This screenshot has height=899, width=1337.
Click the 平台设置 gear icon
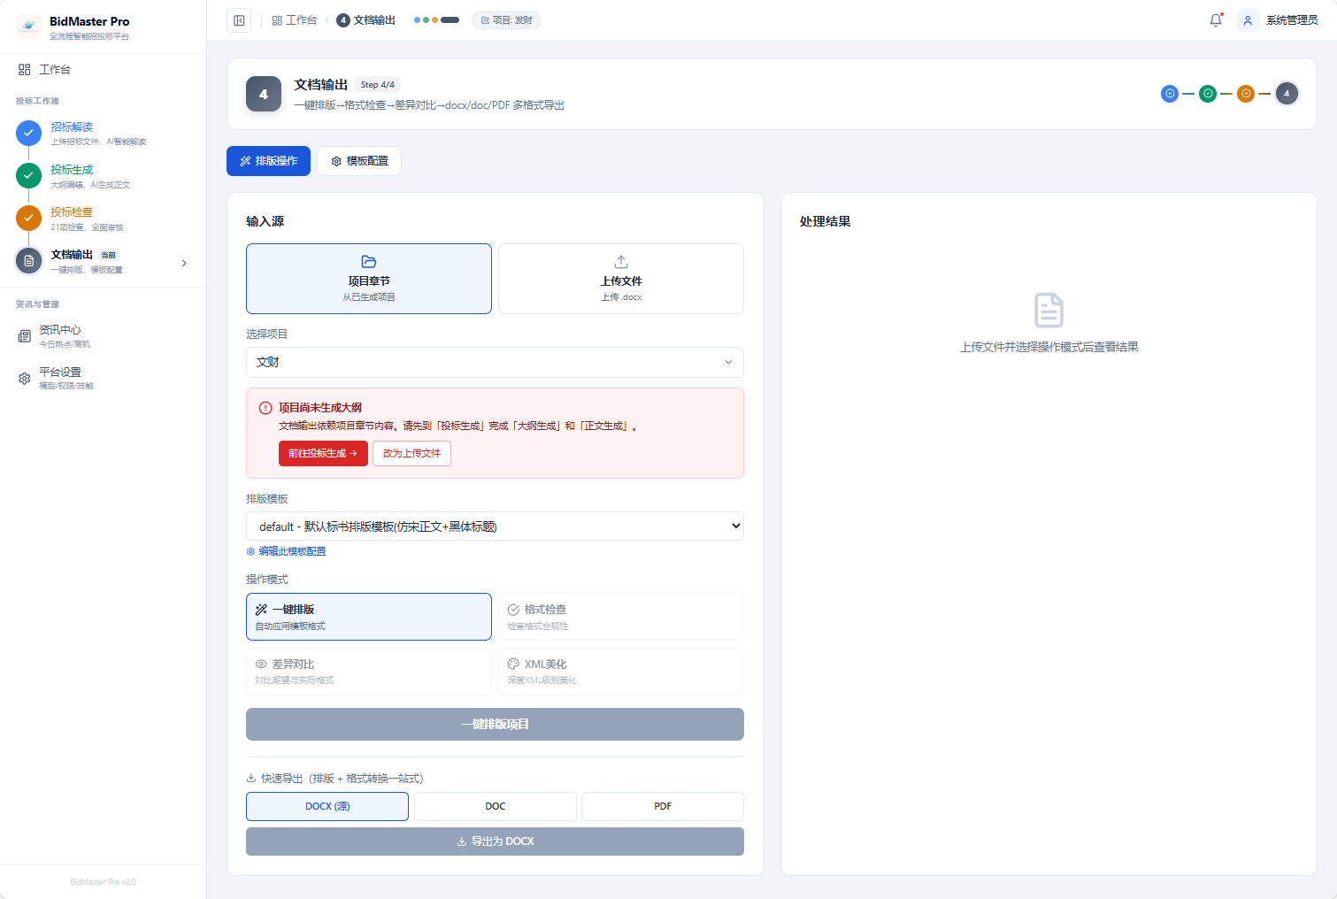coord(25,379)
